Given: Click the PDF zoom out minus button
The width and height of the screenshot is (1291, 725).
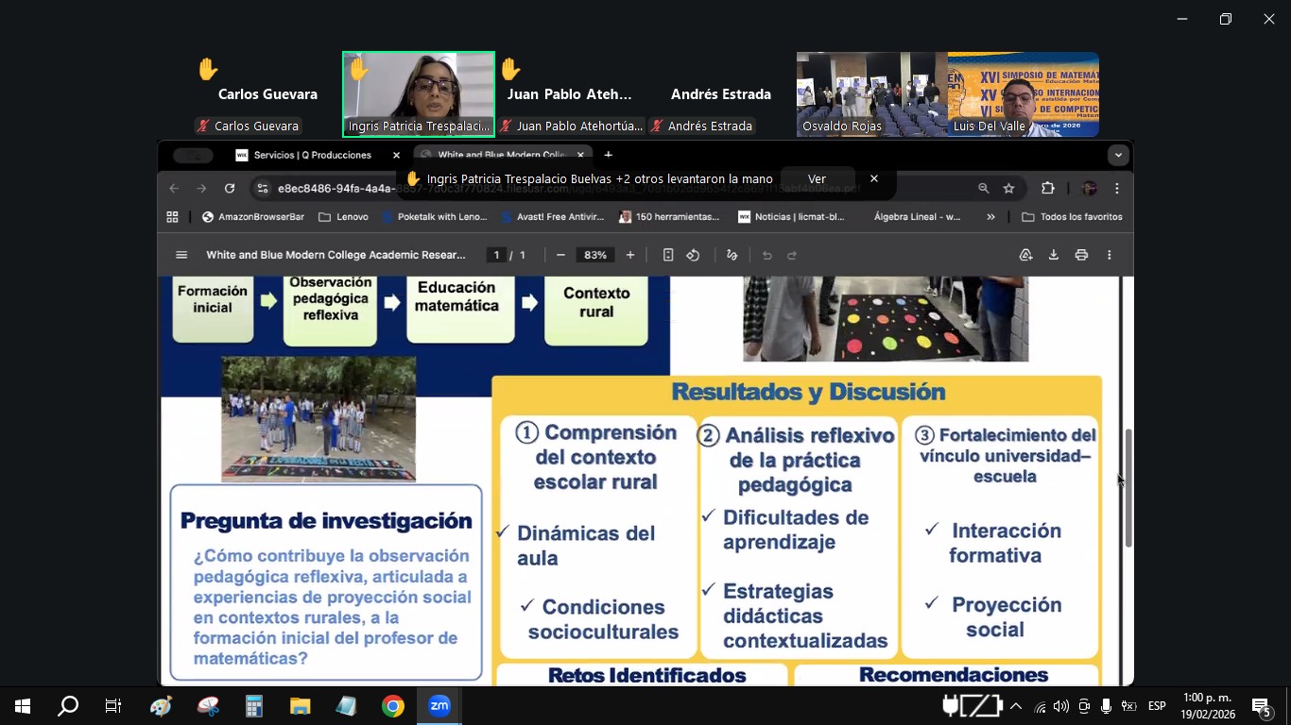Looking at the screenshot, I should pos(560,255).
